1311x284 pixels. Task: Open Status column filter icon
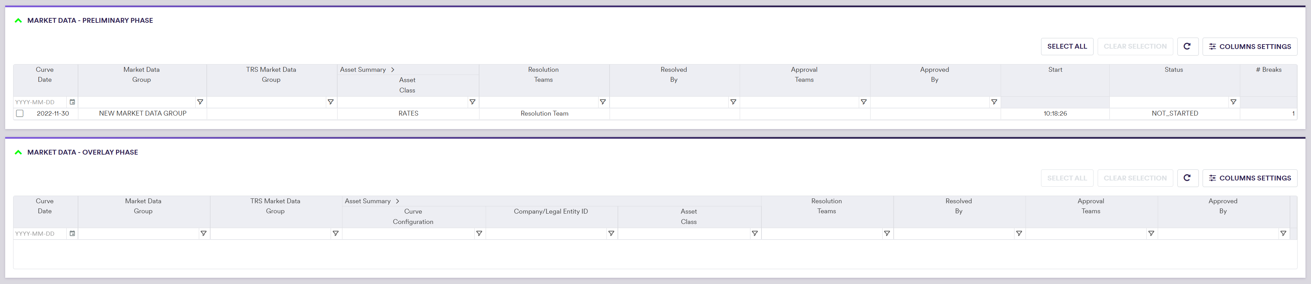pos(1233,102)
